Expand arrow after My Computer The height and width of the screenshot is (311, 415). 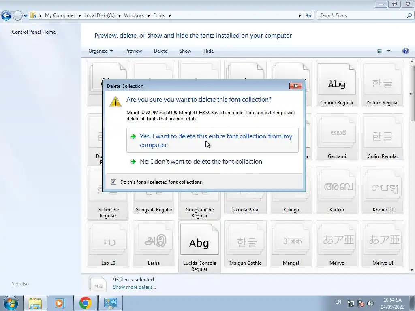[80, 15]
